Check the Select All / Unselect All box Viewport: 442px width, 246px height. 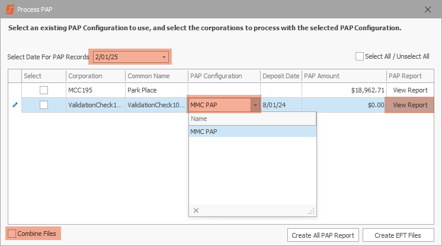pyautogui.click(x=360, y=56)
